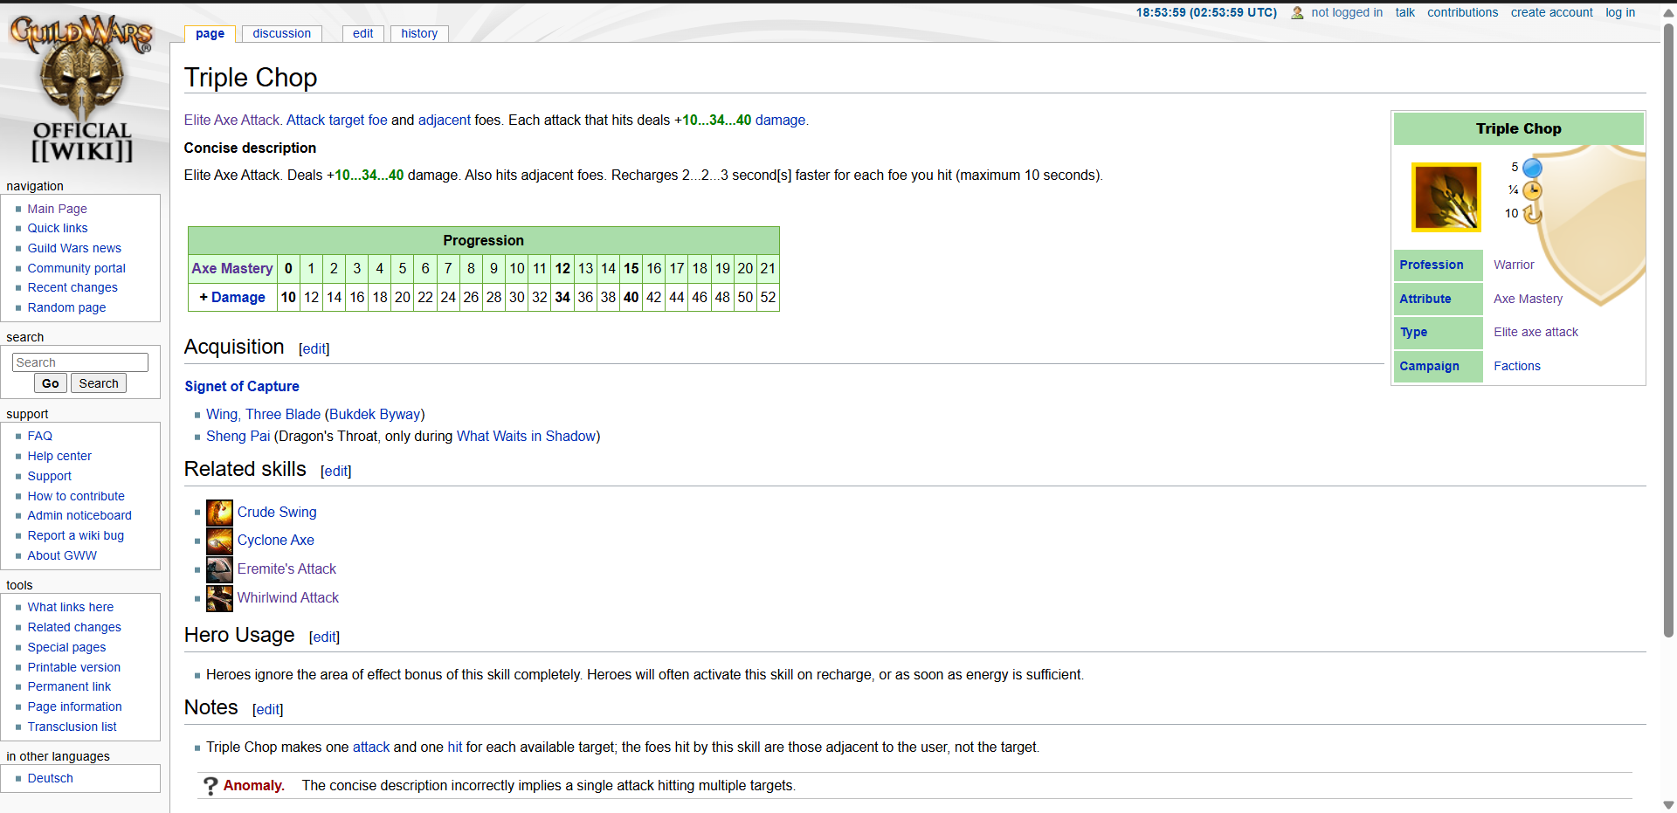Image resolution: width=1677 pixels, height=813 pixels.
Task: Open Transclusion list
Action: [72, 727]
